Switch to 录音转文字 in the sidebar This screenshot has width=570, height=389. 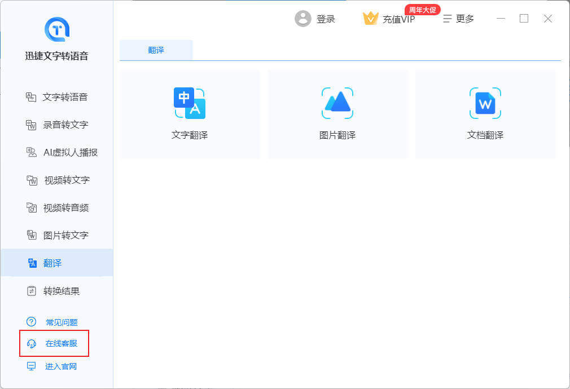65,125
